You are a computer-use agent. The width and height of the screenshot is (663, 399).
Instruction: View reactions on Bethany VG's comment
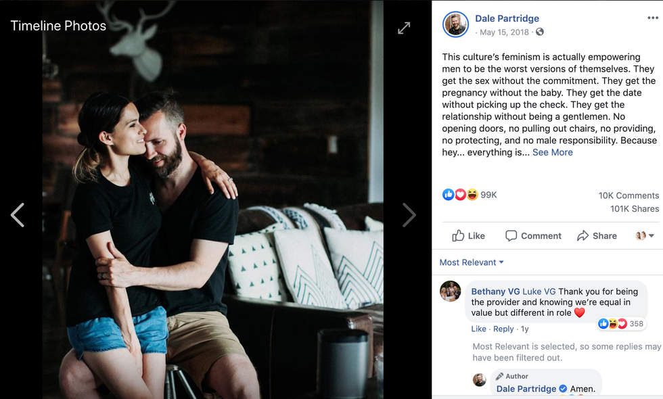[x=621, y=324]
